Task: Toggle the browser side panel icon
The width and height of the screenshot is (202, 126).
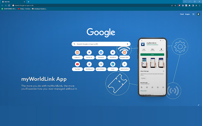Action: (193, 5)
